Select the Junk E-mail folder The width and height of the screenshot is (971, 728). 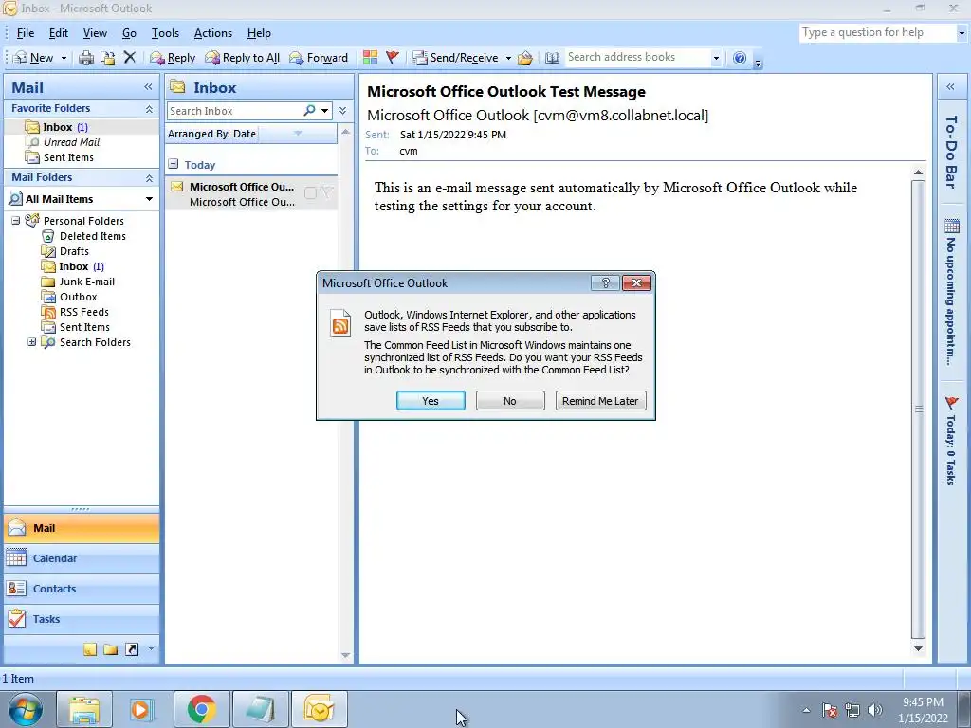coord(79,281)
